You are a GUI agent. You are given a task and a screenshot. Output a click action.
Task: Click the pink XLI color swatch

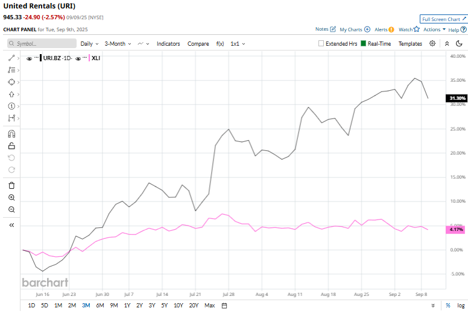(x=89, y=58)
